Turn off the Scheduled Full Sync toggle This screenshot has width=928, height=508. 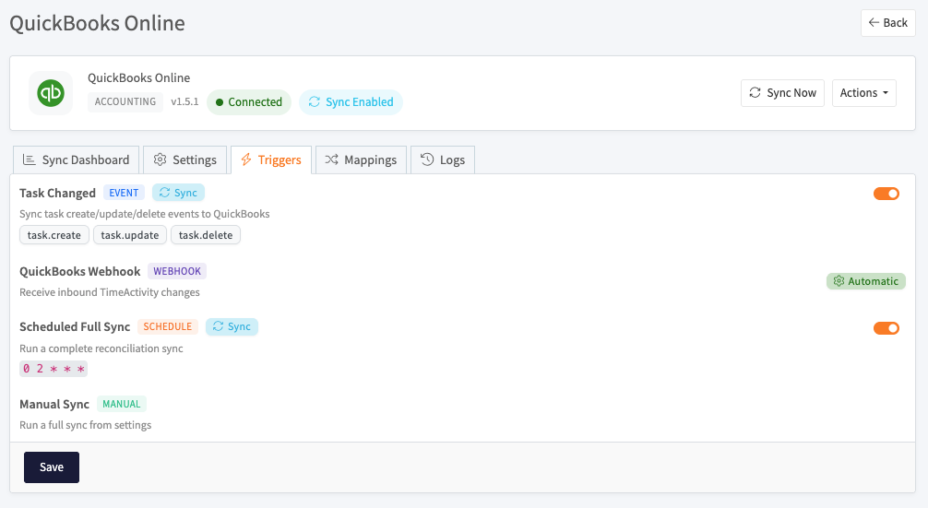[886, 327]
